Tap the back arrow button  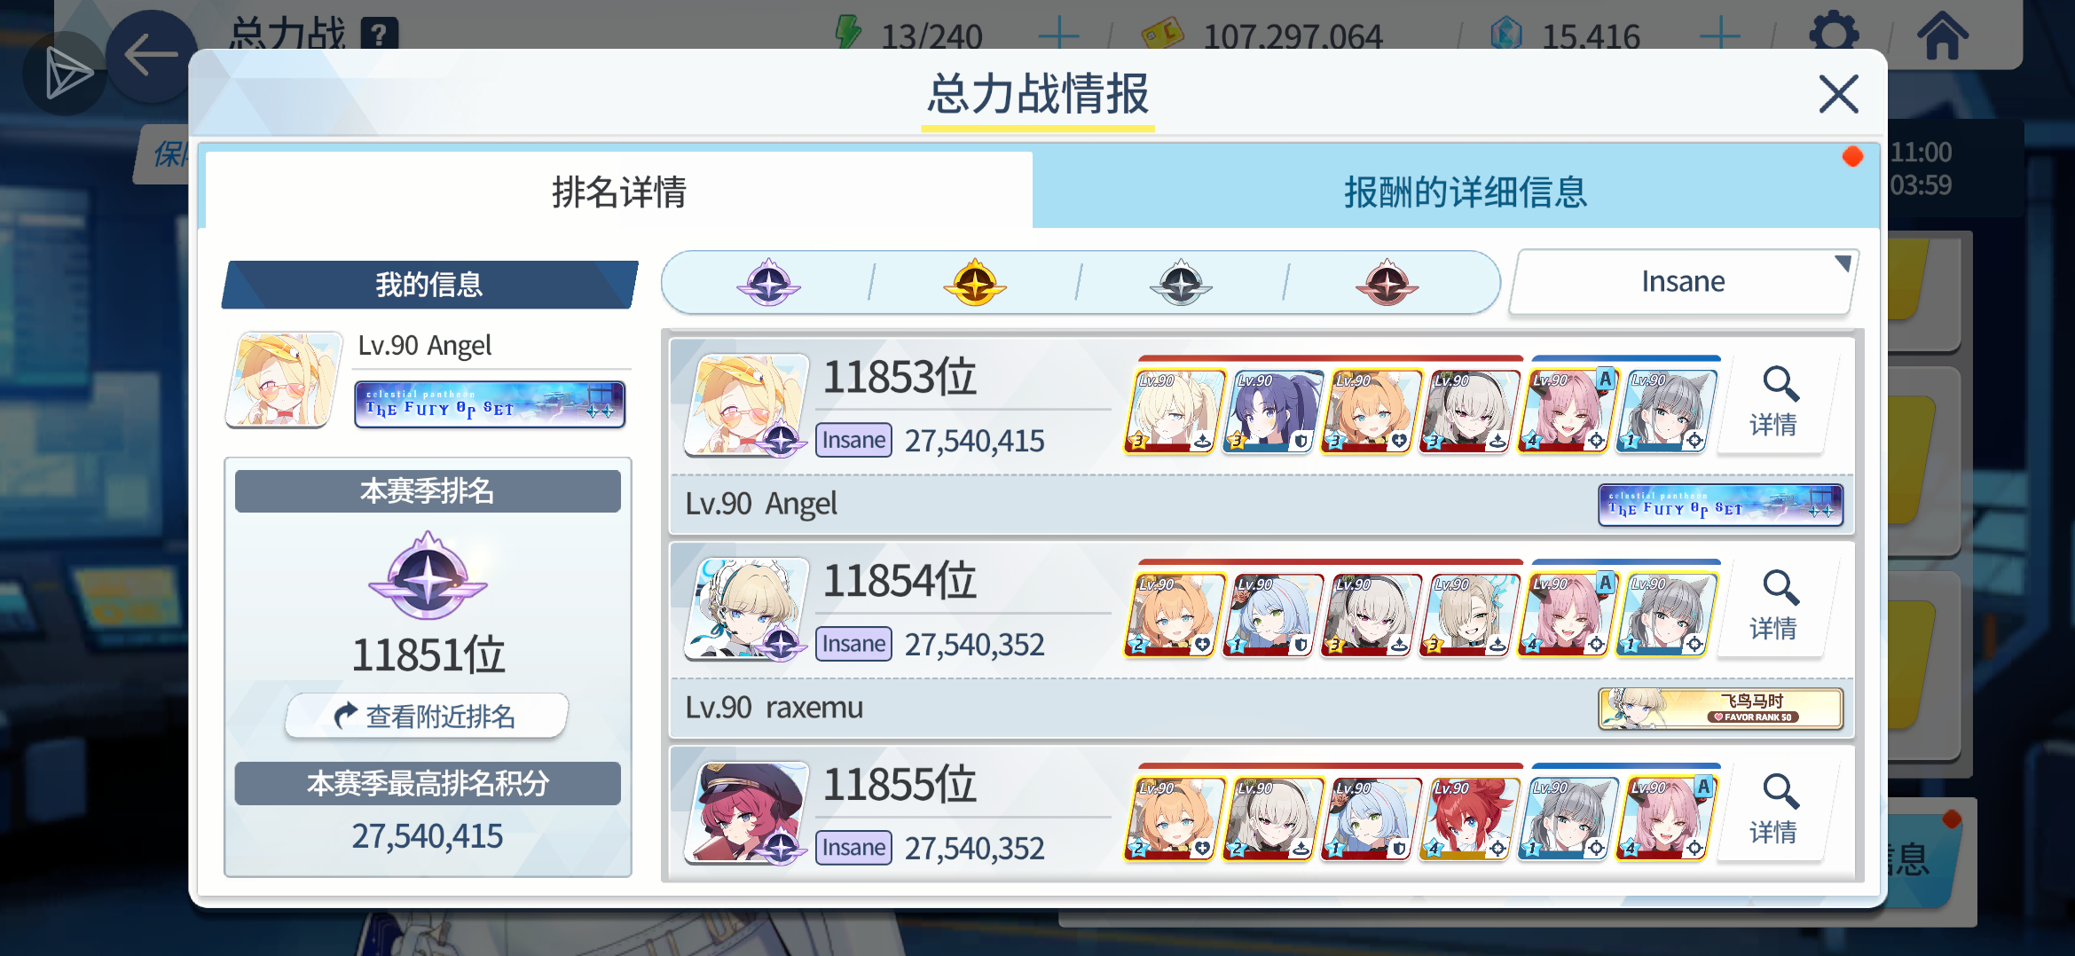[x=151, y=55]
